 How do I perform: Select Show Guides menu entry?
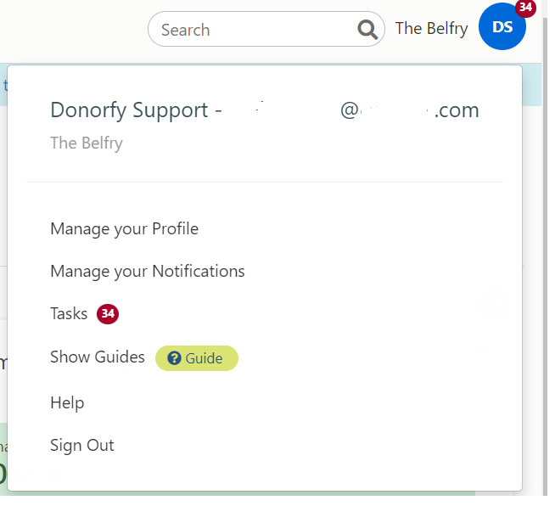coord(98,357)
